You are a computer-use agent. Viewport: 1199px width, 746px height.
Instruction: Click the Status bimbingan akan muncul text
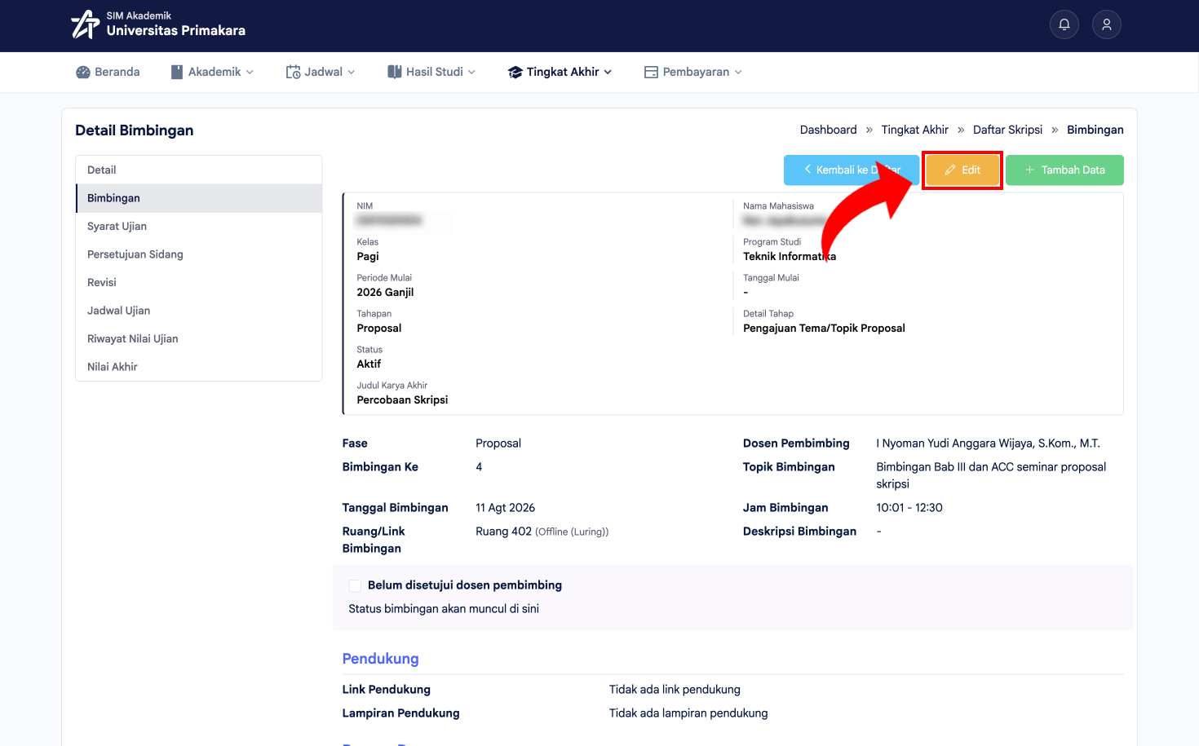click(x=444, y=609)
